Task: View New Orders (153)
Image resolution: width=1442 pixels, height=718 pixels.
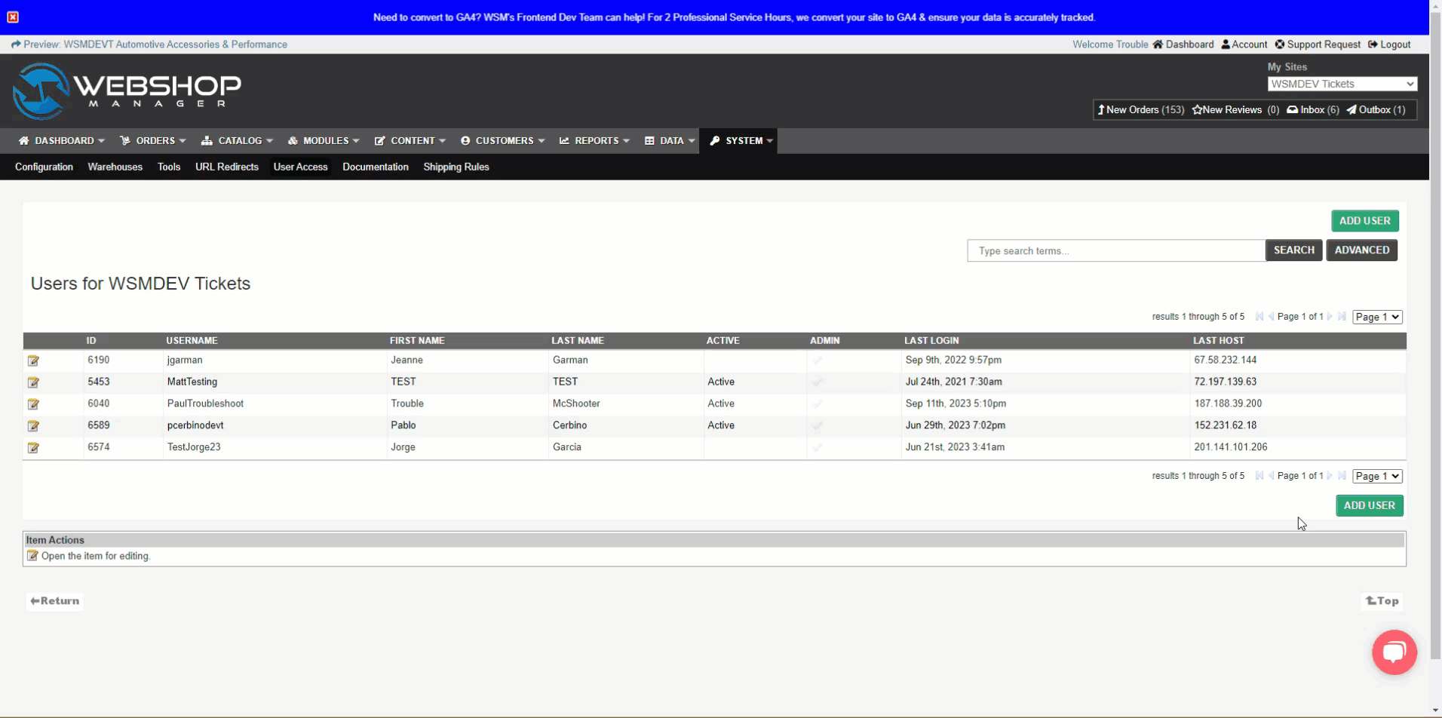Action: tap(1140, 110)
